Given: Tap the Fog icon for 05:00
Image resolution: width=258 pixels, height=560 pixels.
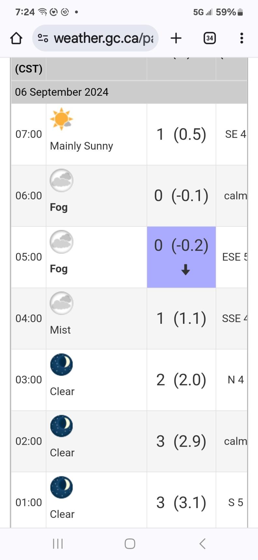Looking at the screenshot, I should [x=61, y=242].
